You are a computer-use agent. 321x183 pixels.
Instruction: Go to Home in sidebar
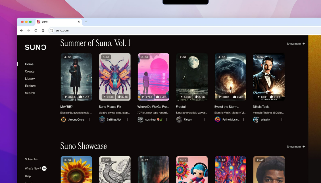pos(29,64)
